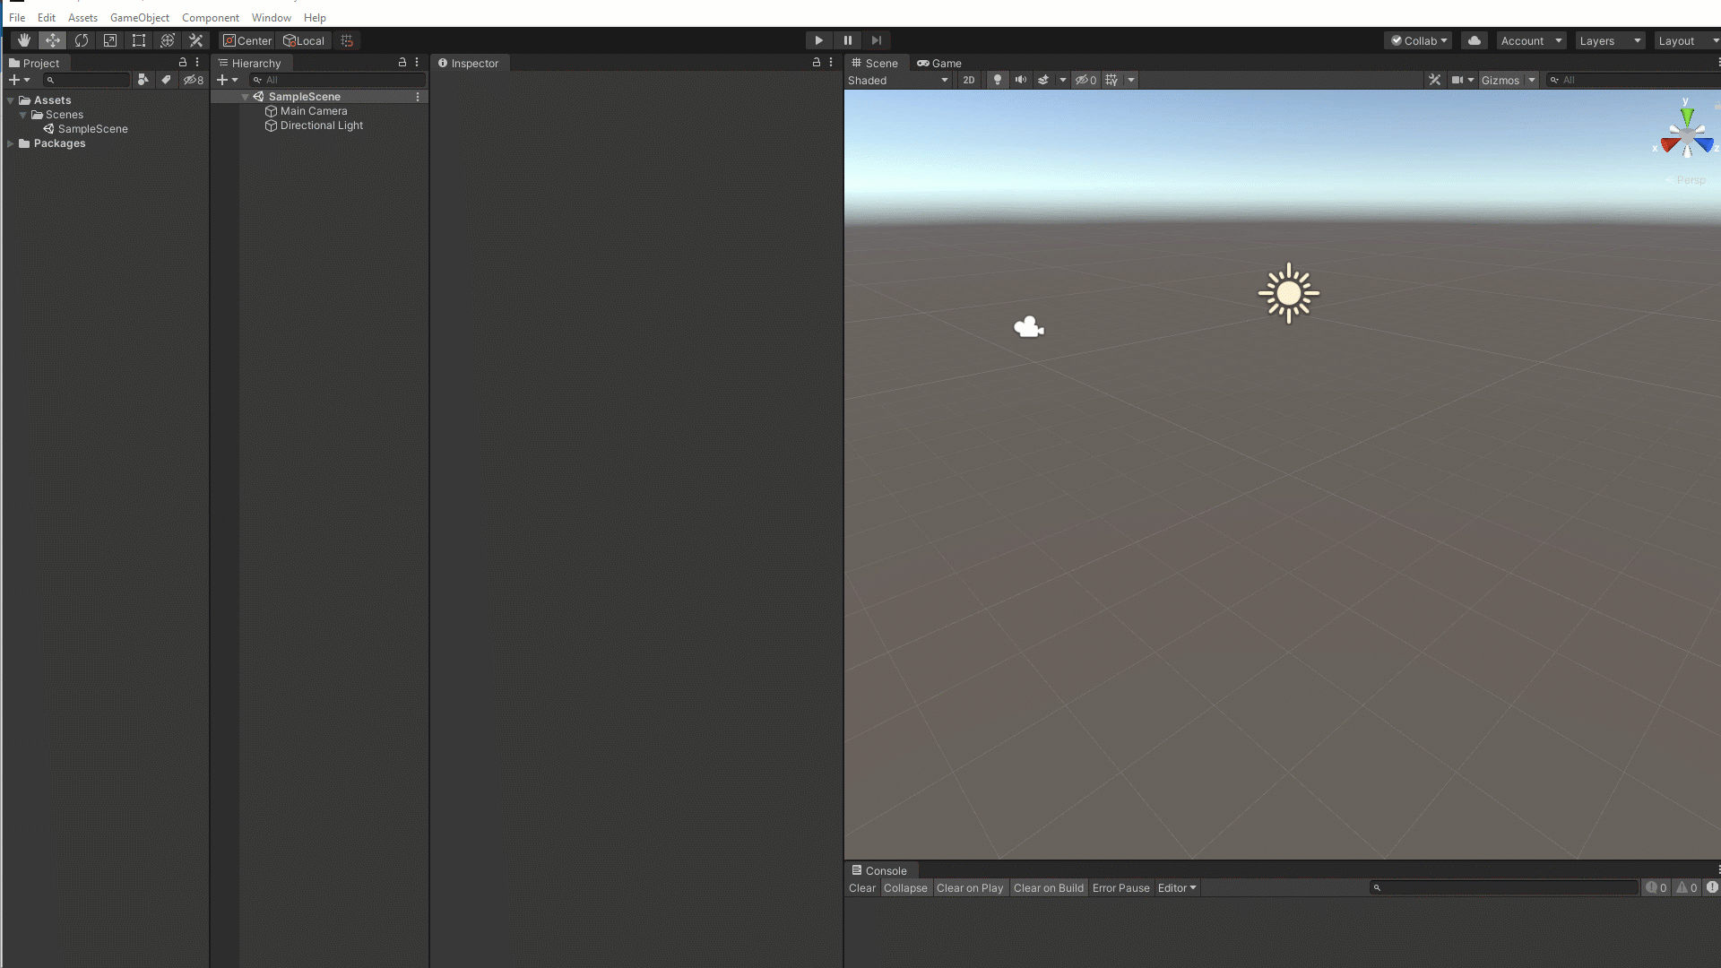Screen dimensions: 1721x968
Task: Collapse the Assets folder
Action: click(x=11, y=100)
